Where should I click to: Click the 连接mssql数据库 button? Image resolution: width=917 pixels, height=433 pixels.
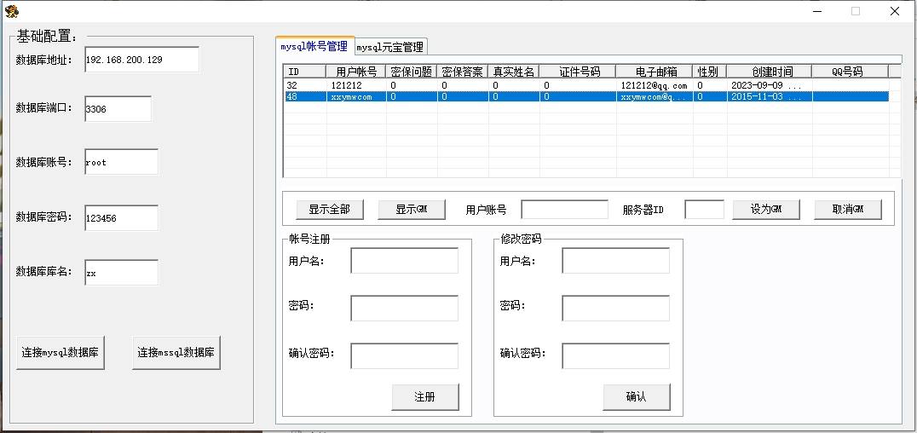pyautogui.click(x=176, y=352)
